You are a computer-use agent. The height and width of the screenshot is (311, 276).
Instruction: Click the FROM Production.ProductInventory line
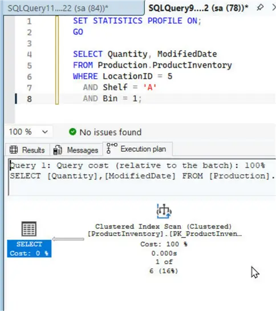152,65
